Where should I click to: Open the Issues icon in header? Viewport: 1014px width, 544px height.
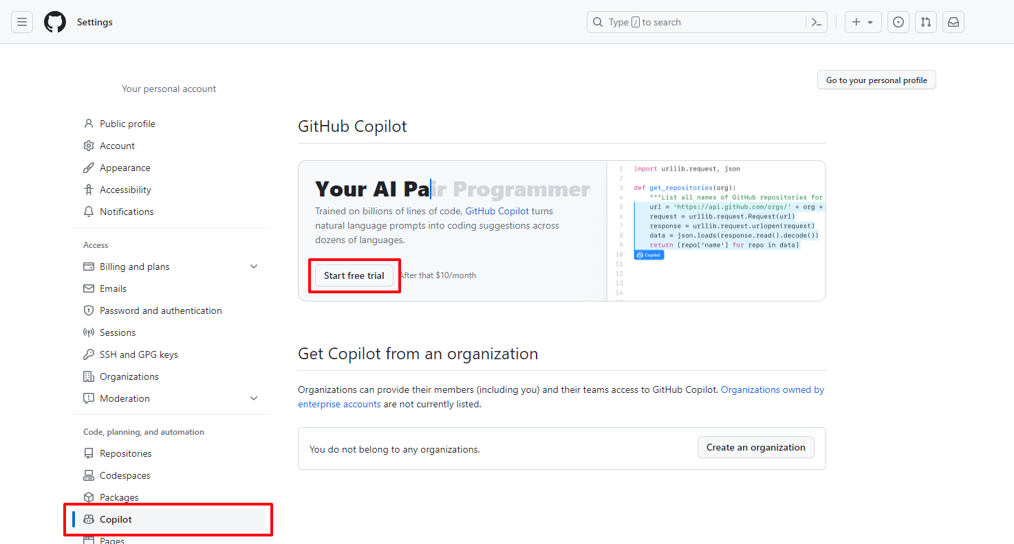pos(898,22)
